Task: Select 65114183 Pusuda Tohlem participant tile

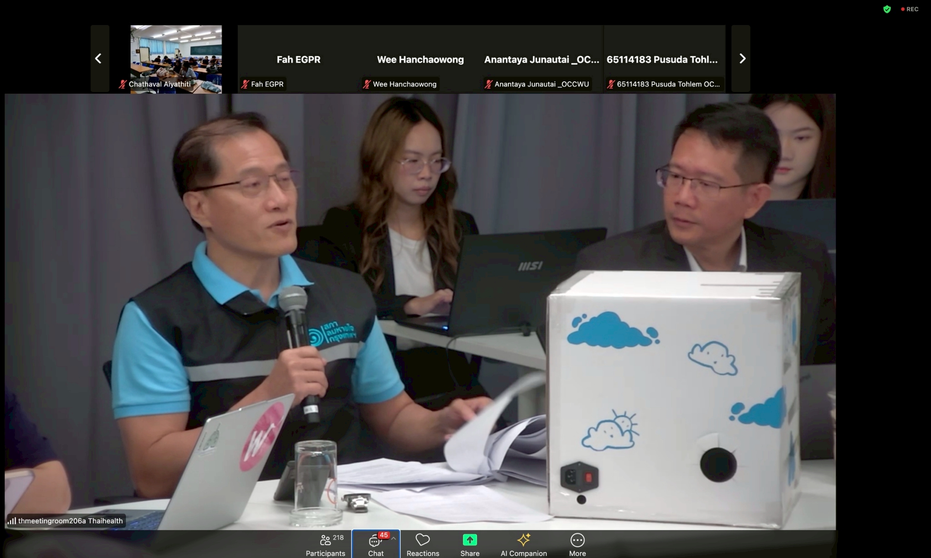Action: coord(662,59)
